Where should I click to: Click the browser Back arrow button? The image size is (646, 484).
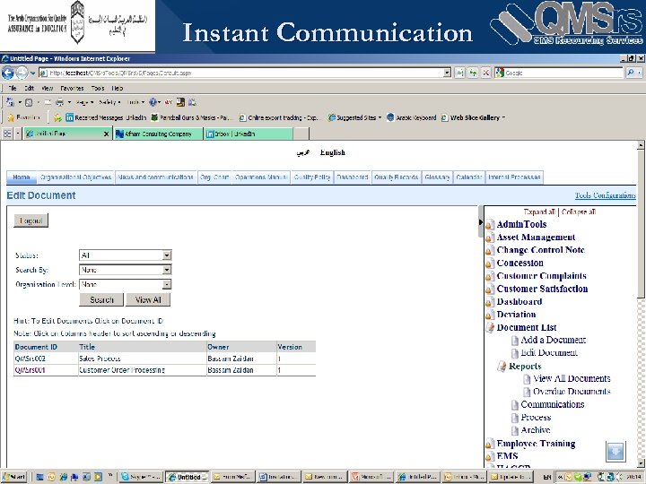click(7, 73)
